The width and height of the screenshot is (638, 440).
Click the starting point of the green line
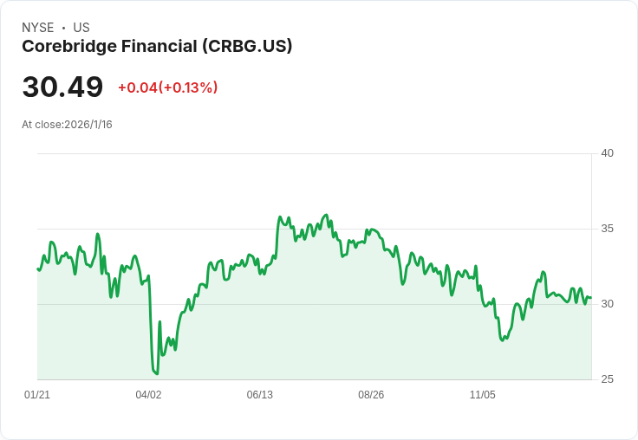tap(38, 269)
